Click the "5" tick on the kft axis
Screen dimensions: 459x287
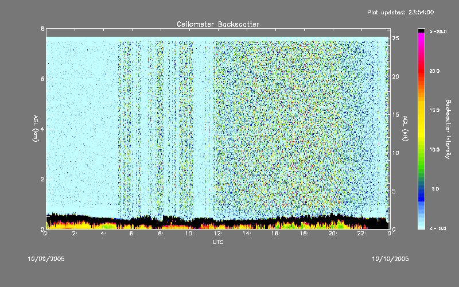point(394,191)
